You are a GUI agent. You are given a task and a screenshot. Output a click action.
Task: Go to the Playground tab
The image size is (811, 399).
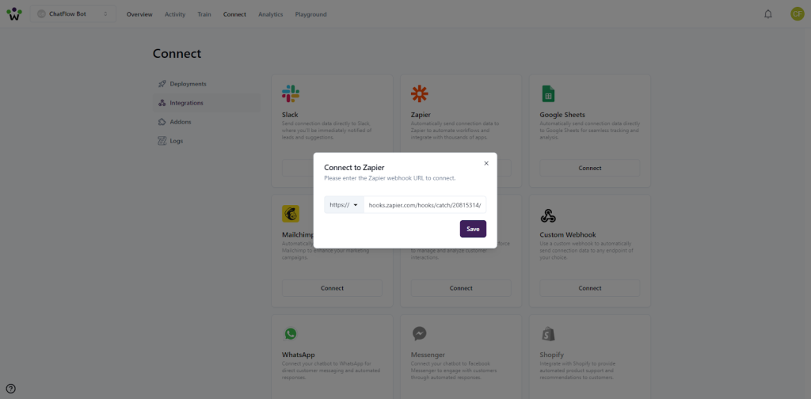(310, 14)
